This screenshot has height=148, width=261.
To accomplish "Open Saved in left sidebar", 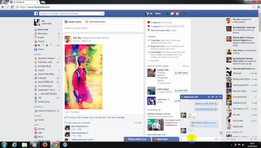I will (x=41, y=49).
